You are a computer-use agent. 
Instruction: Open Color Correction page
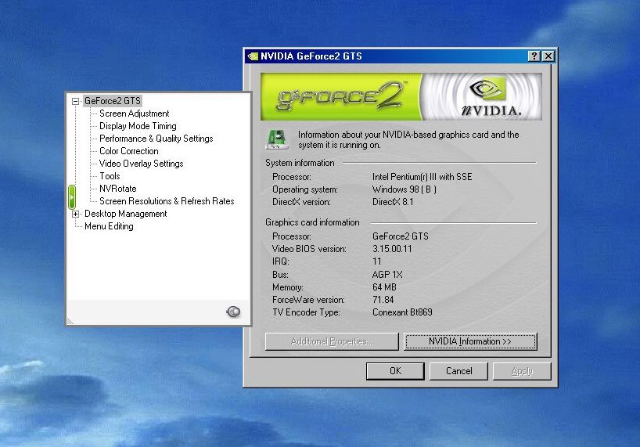129,151
